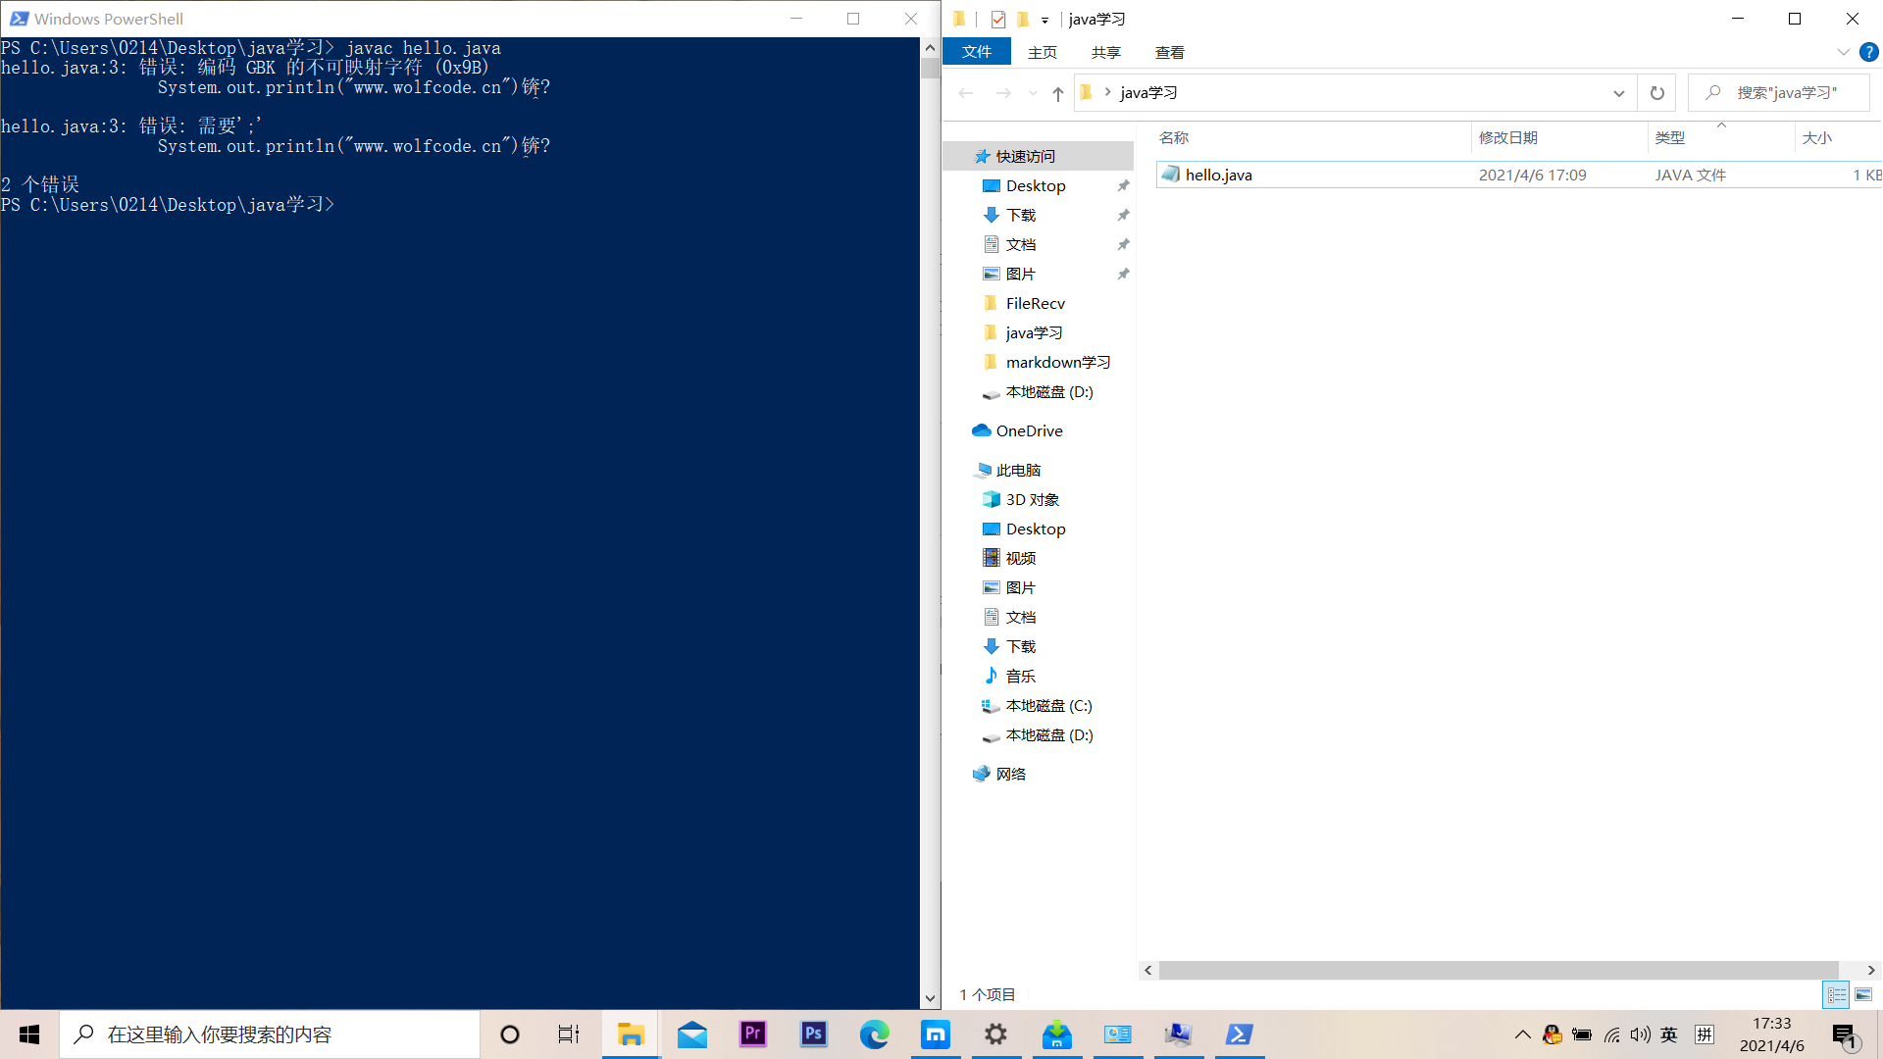Open java学习 folder in sidebar
The width and height of the screenshot is (1883, 1059).
pos(1034,332)
